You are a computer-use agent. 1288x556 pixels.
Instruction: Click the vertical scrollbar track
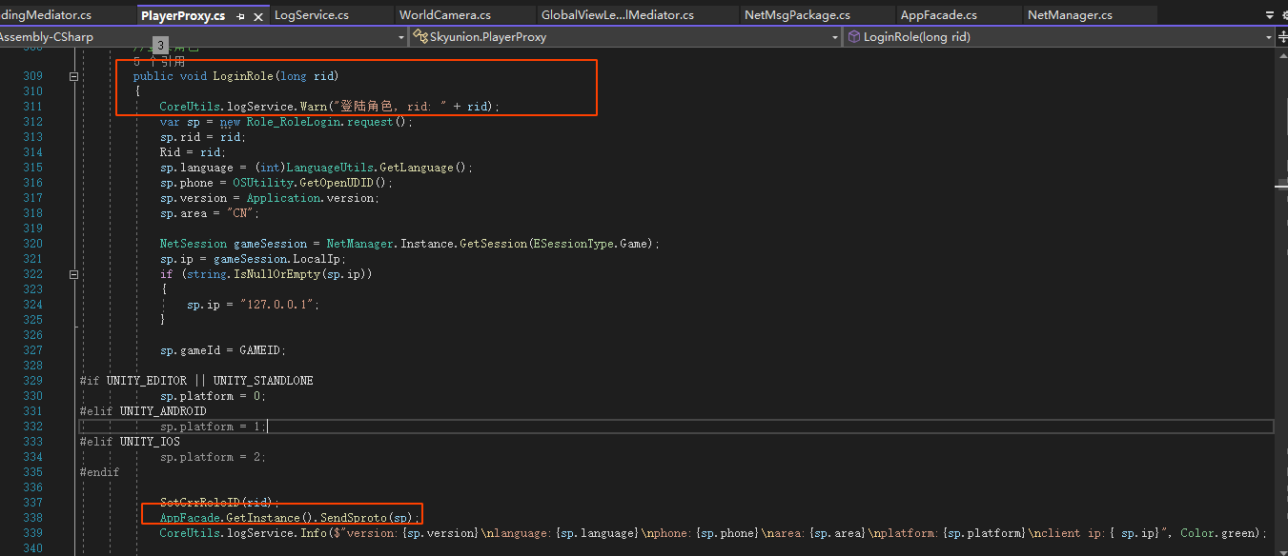(1281, 333)
